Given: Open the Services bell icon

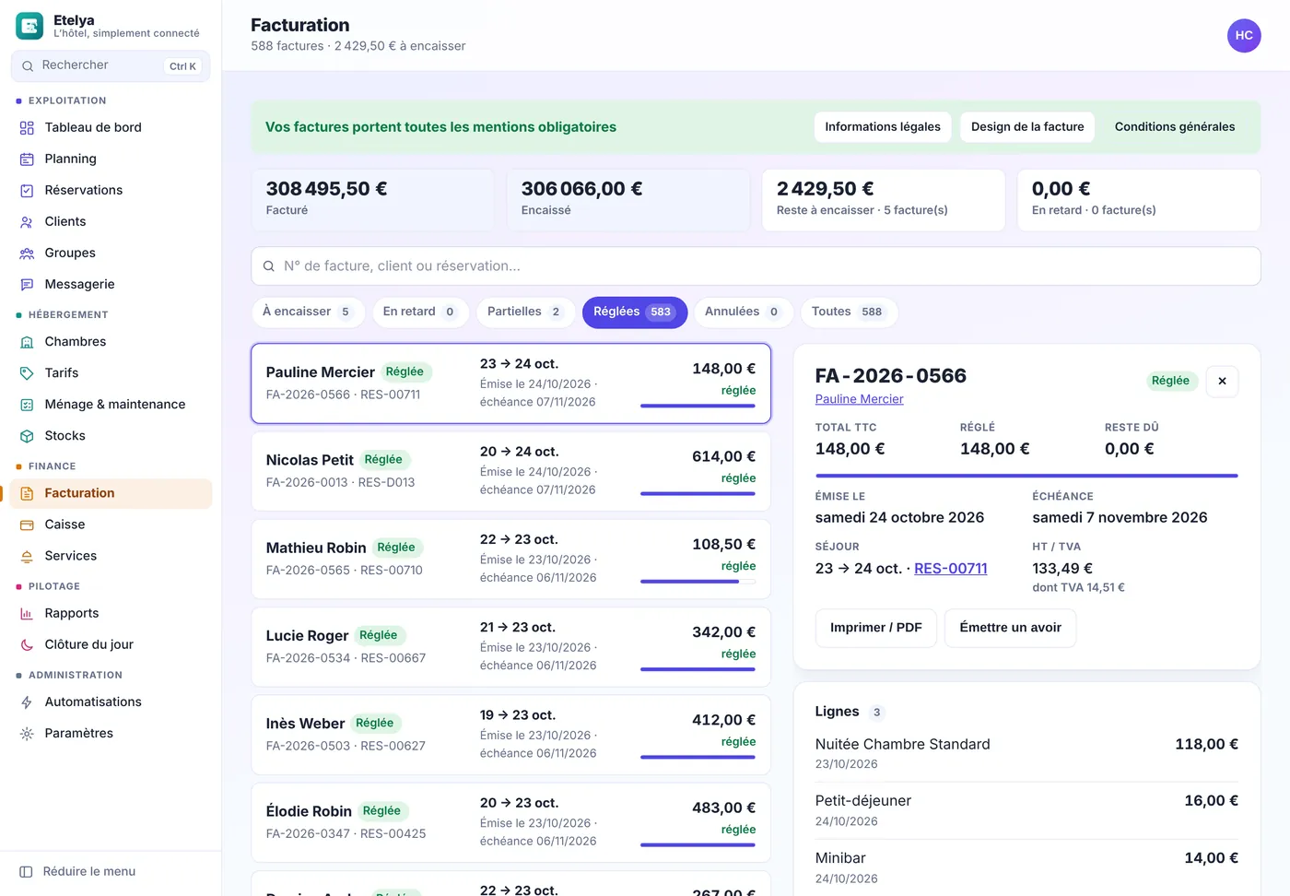Looking at the screenshot, I should 27,556.
